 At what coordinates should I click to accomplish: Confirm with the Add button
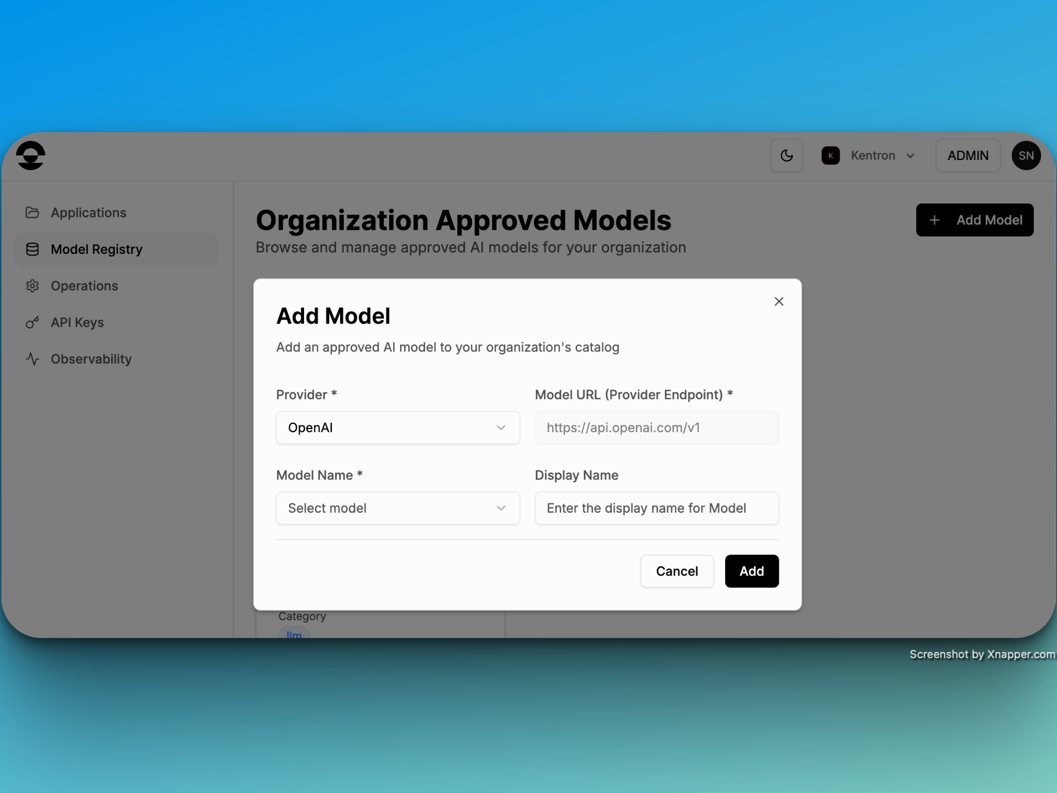[x=751, y=571]
